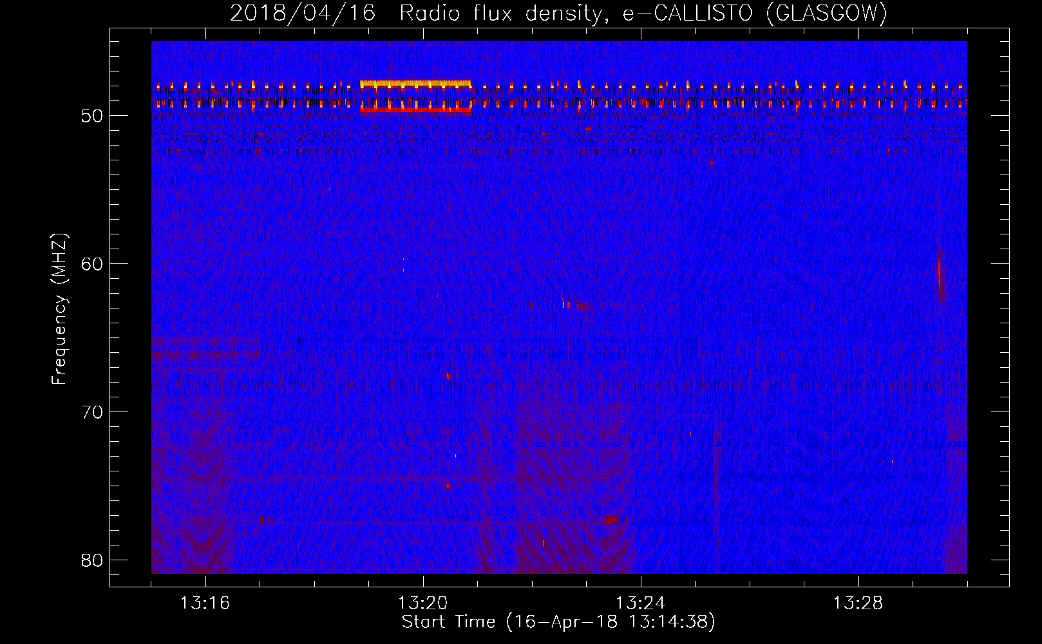Choose the 13:28 time tick label
Viewport: 1042px width, 644px height.
(x=858, y=603)
